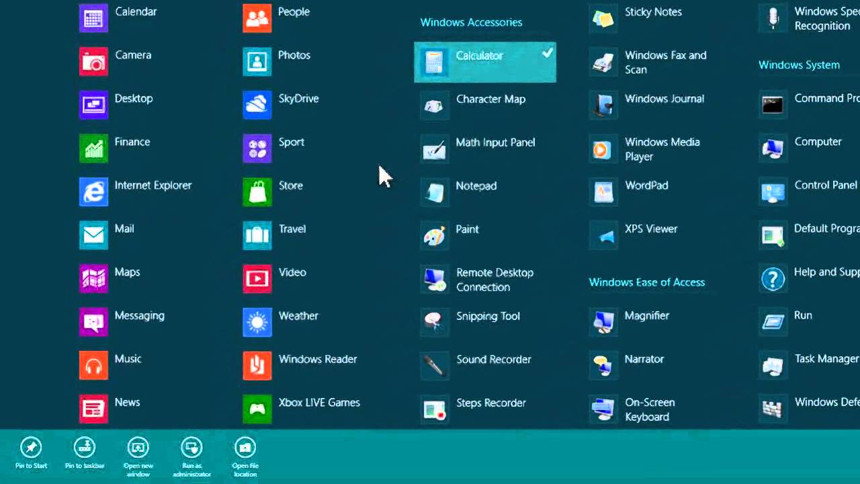Viewport: 860px width, 484px height.
Task: Pin Calculator to Start
Action: click(31, 453)
